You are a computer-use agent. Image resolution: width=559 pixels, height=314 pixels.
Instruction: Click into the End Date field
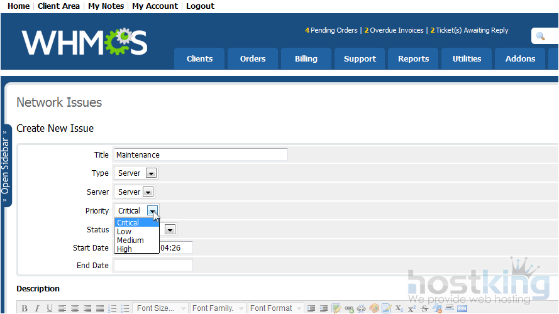point(153,266)
